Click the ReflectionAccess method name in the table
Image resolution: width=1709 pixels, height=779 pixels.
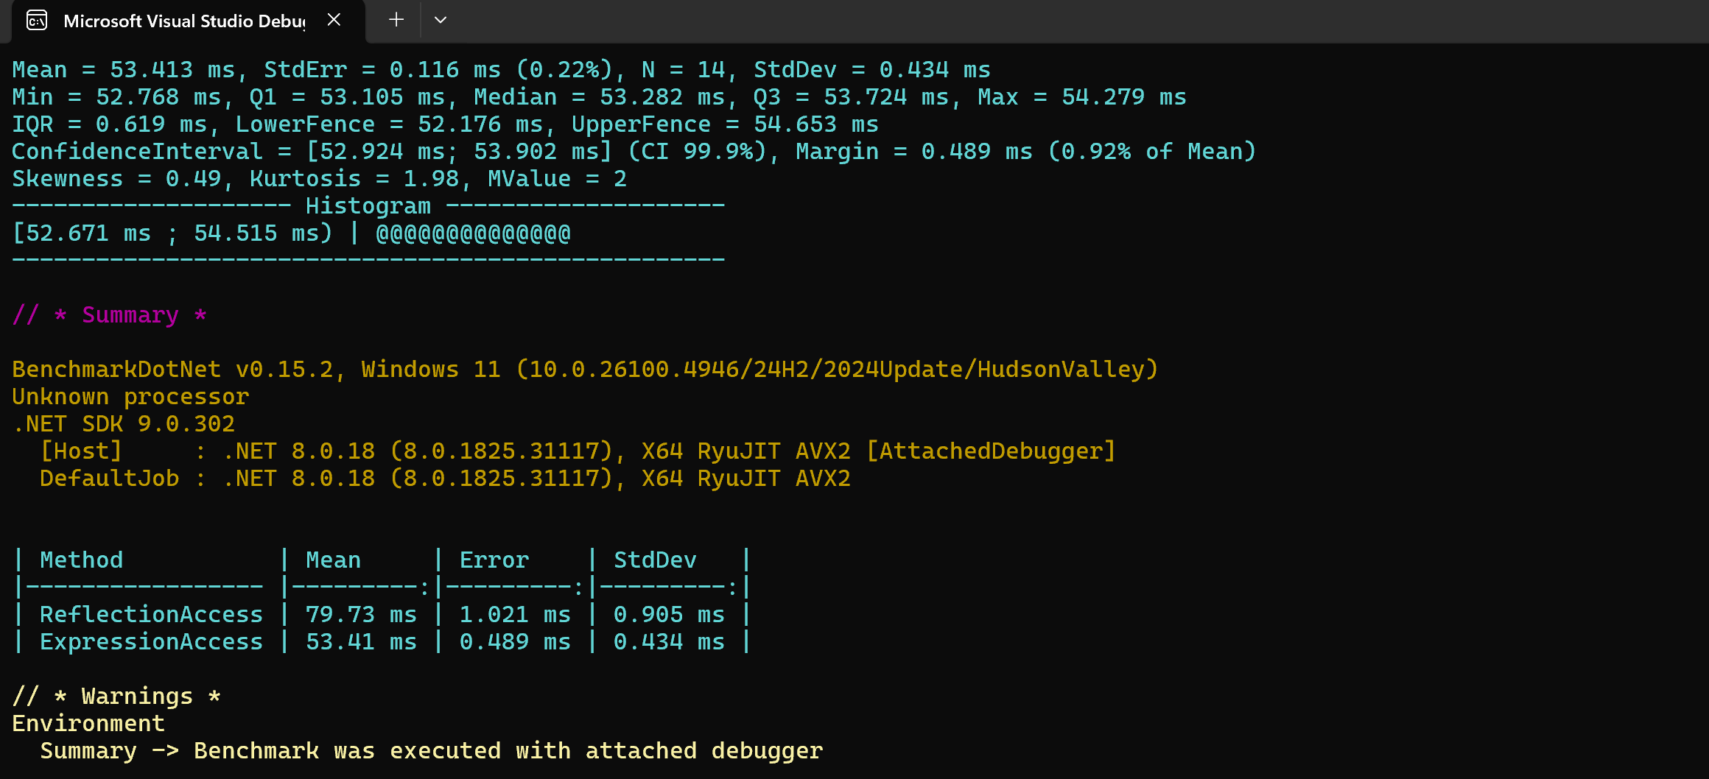(151, 615)
